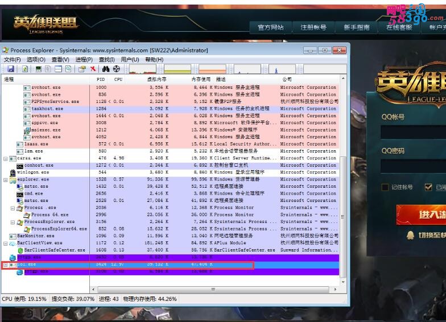Click the BarClientView.exe cloud icon
446x322 pixels.
coord(13,243)
